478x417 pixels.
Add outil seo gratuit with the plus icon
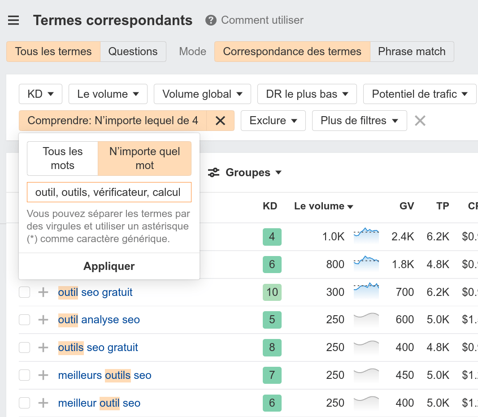(43, 292)
